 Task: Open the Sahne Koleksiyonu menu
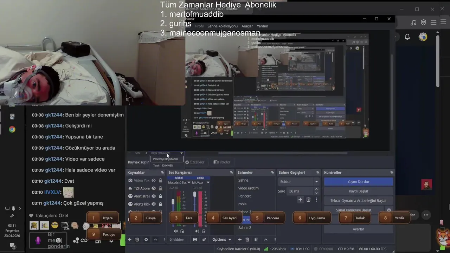223,26
